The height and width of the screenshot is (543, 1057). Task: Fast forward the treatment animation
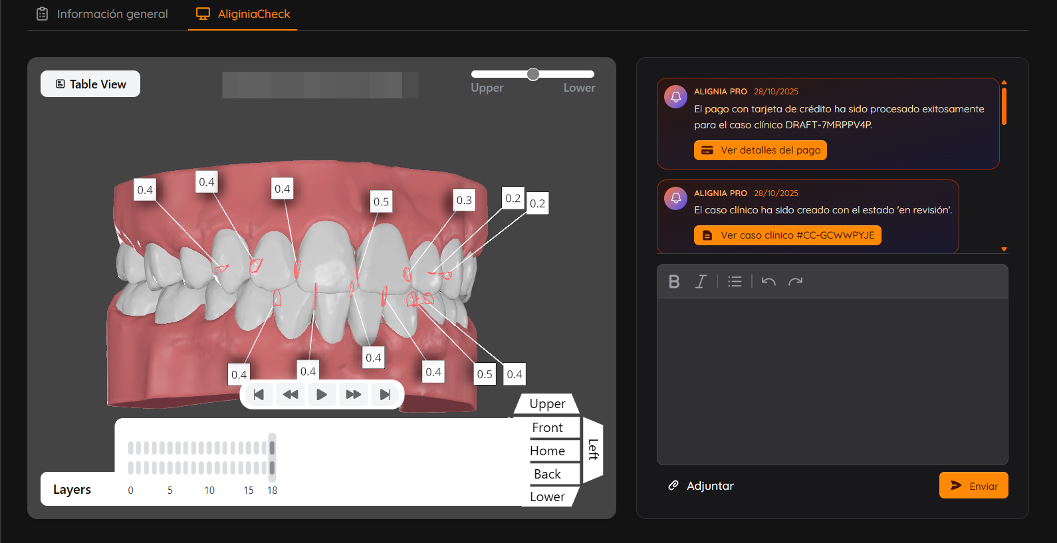(354, 395)
